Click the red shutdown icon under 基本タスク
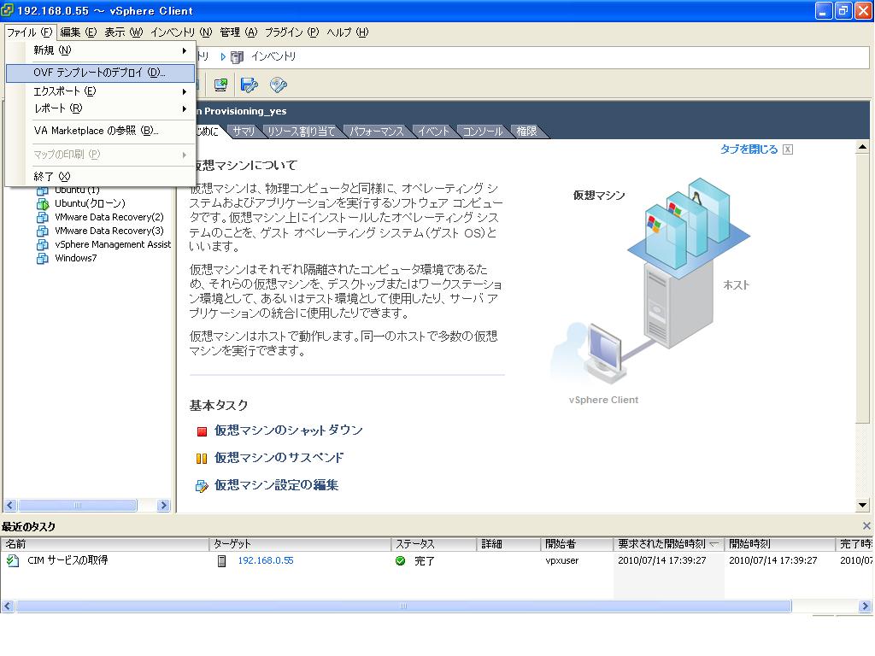 202,431
